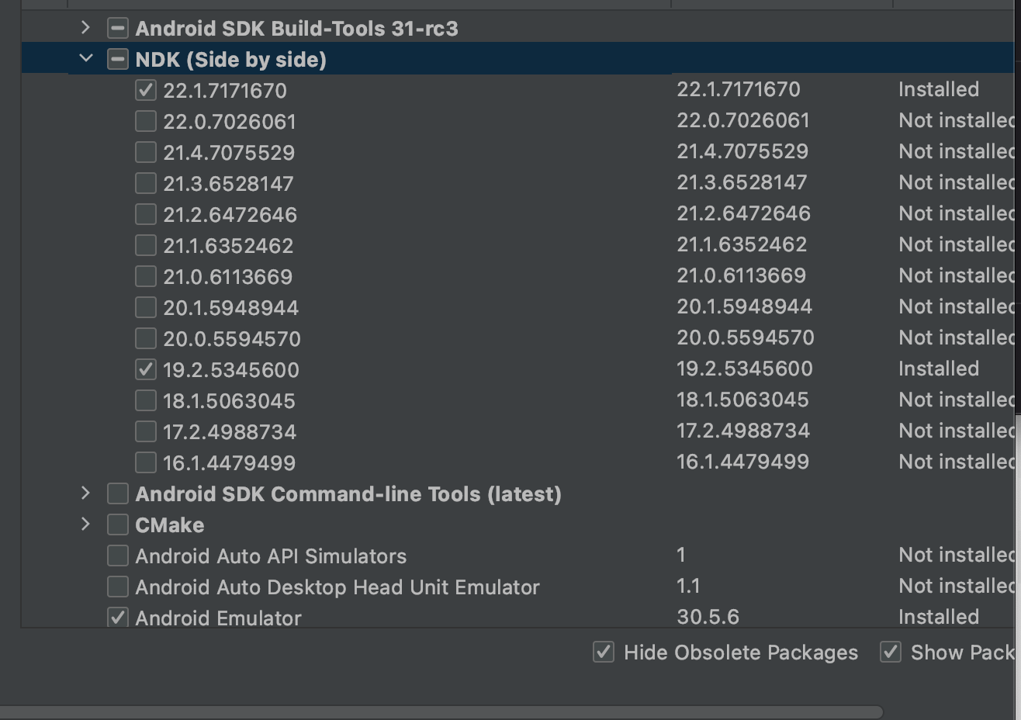Click Android Emulator version 30.5.6

[708, 617]
